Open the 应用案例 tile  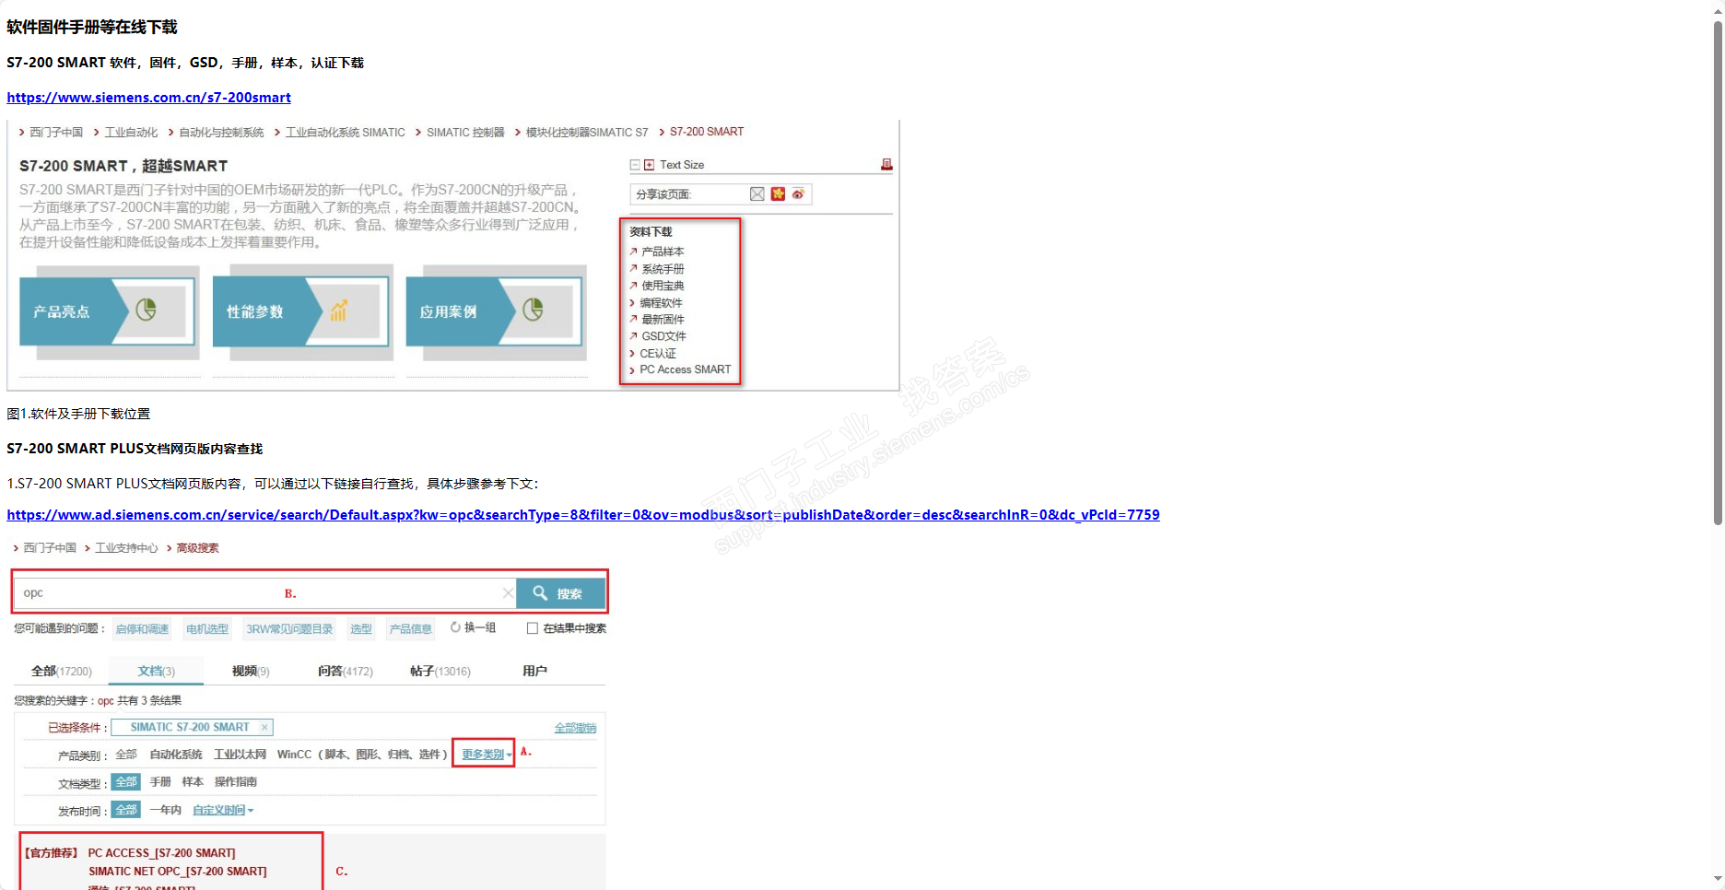point(496,311)
